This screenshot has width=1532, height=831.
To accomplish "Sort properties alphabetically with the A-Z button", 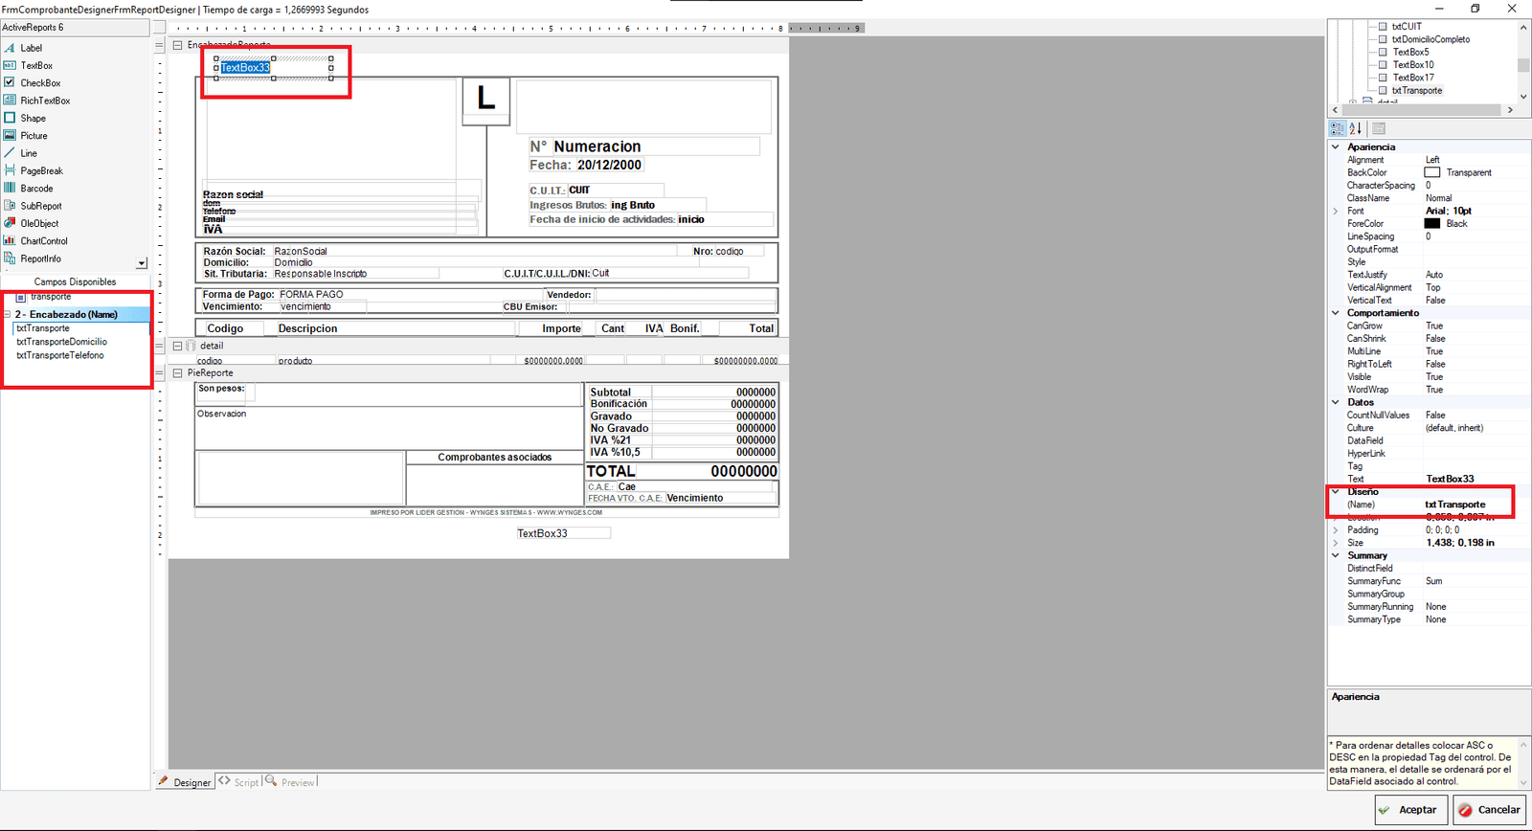I will coord(1356,128).
